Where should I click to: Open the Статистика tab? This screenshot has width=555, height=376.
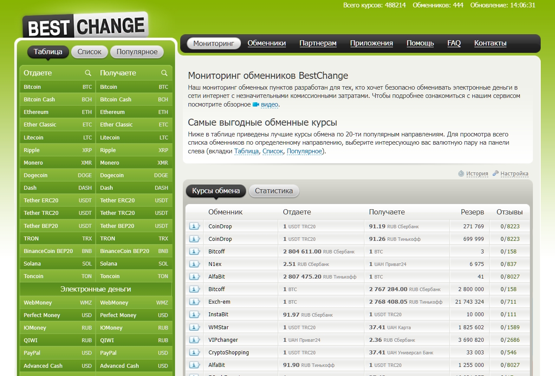point(274,191)
